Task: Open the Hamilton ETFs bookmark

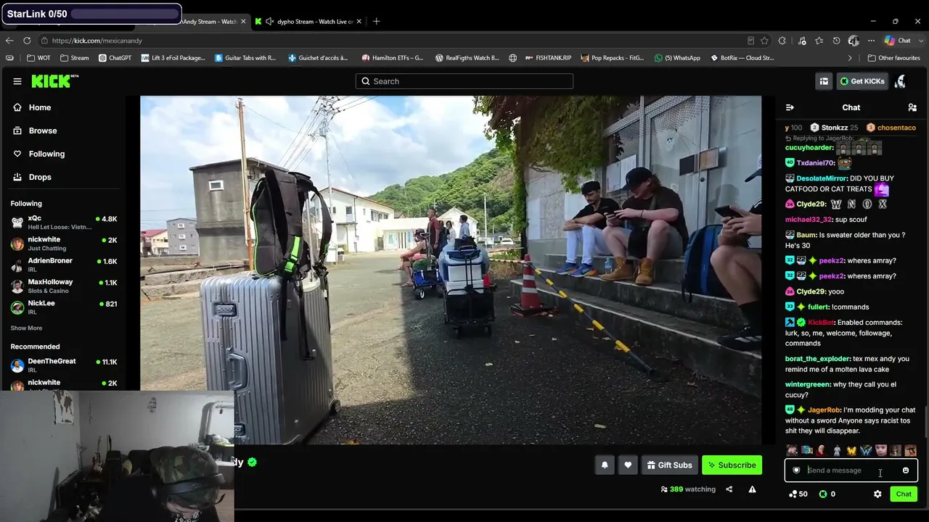Action: point(392,58)
